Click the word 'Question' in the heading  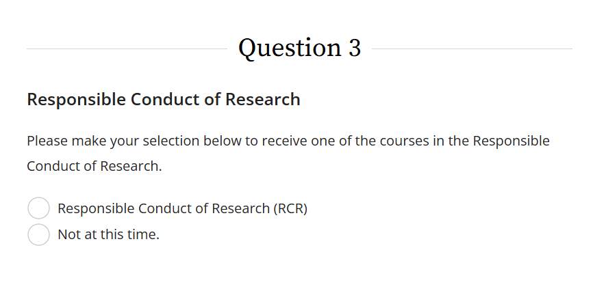290,49
